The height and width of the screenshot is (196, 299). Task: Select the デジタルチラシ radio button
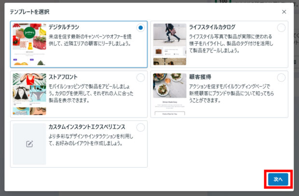coord(140,28)
